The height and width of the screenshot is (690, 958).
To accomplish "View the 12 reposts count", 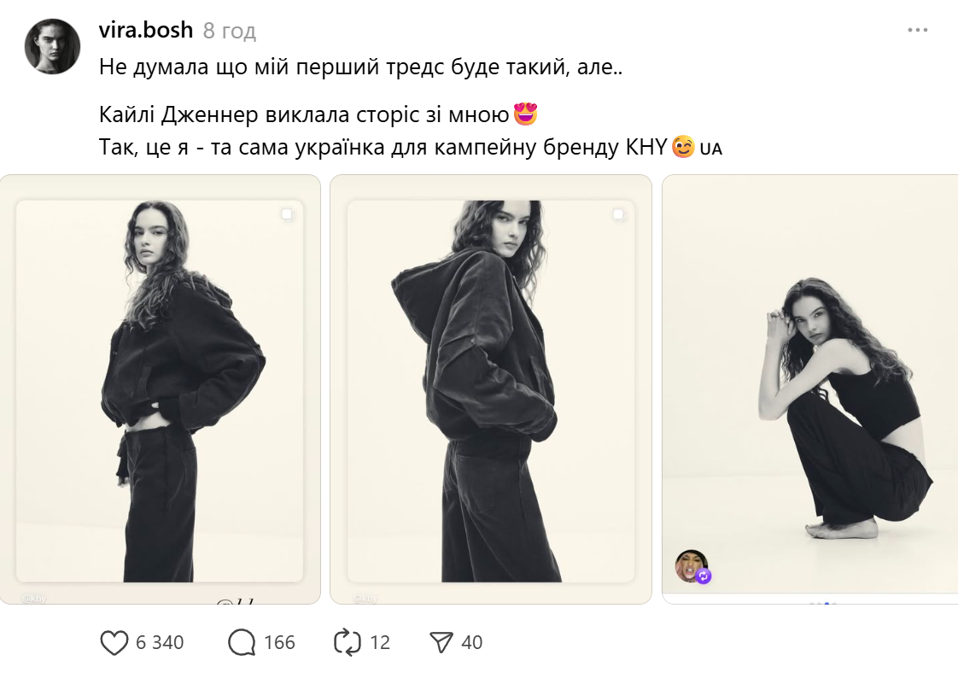I will click(380, 643).
